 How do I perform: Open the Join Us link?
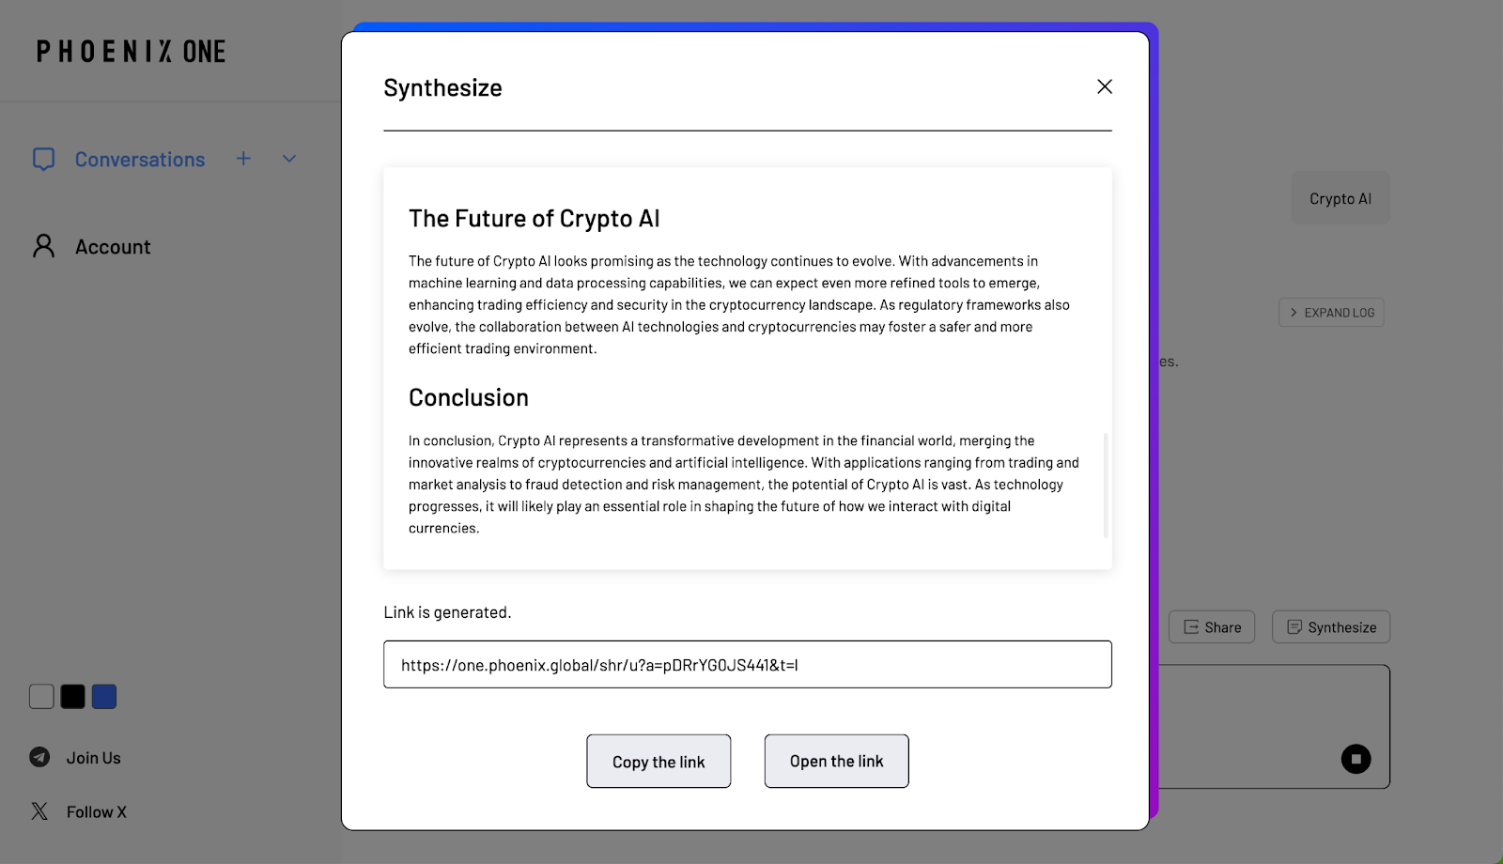94,758
